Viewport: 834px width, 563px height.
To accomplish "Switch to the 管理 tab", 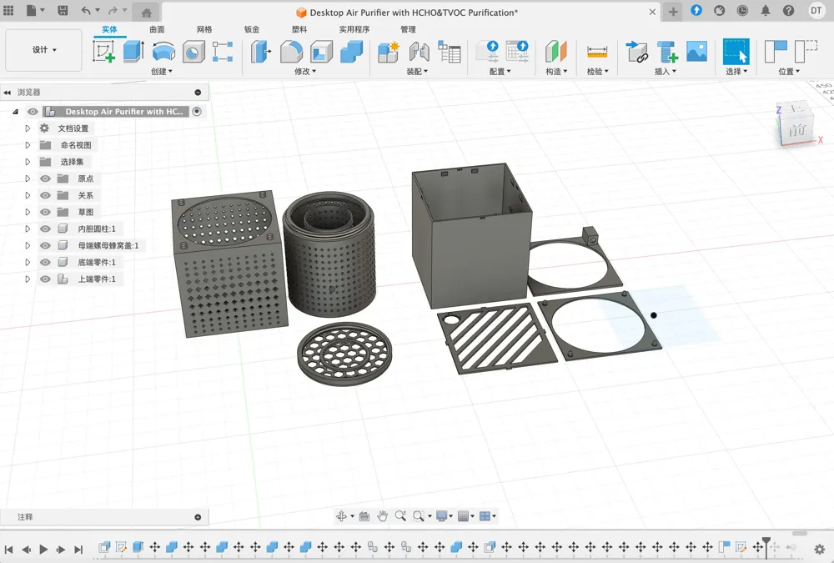I will [408, 29].
